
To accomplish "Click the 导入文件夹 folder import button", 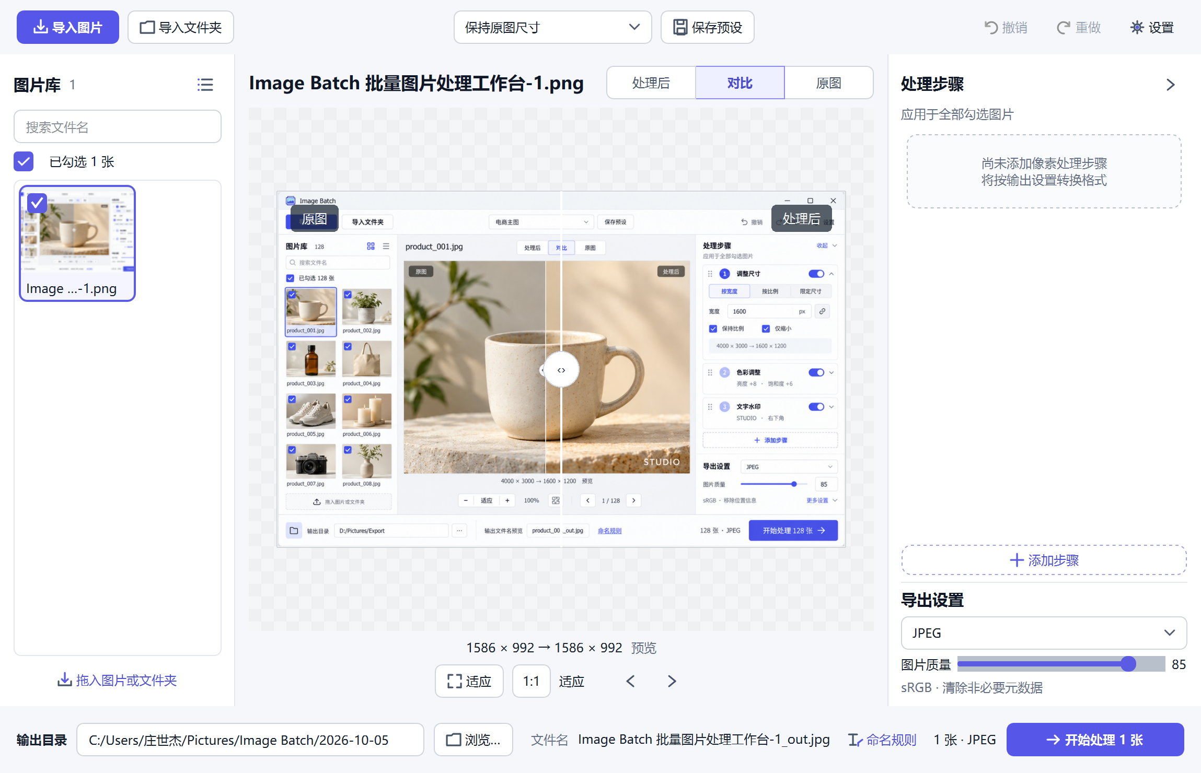I will 181,27.
